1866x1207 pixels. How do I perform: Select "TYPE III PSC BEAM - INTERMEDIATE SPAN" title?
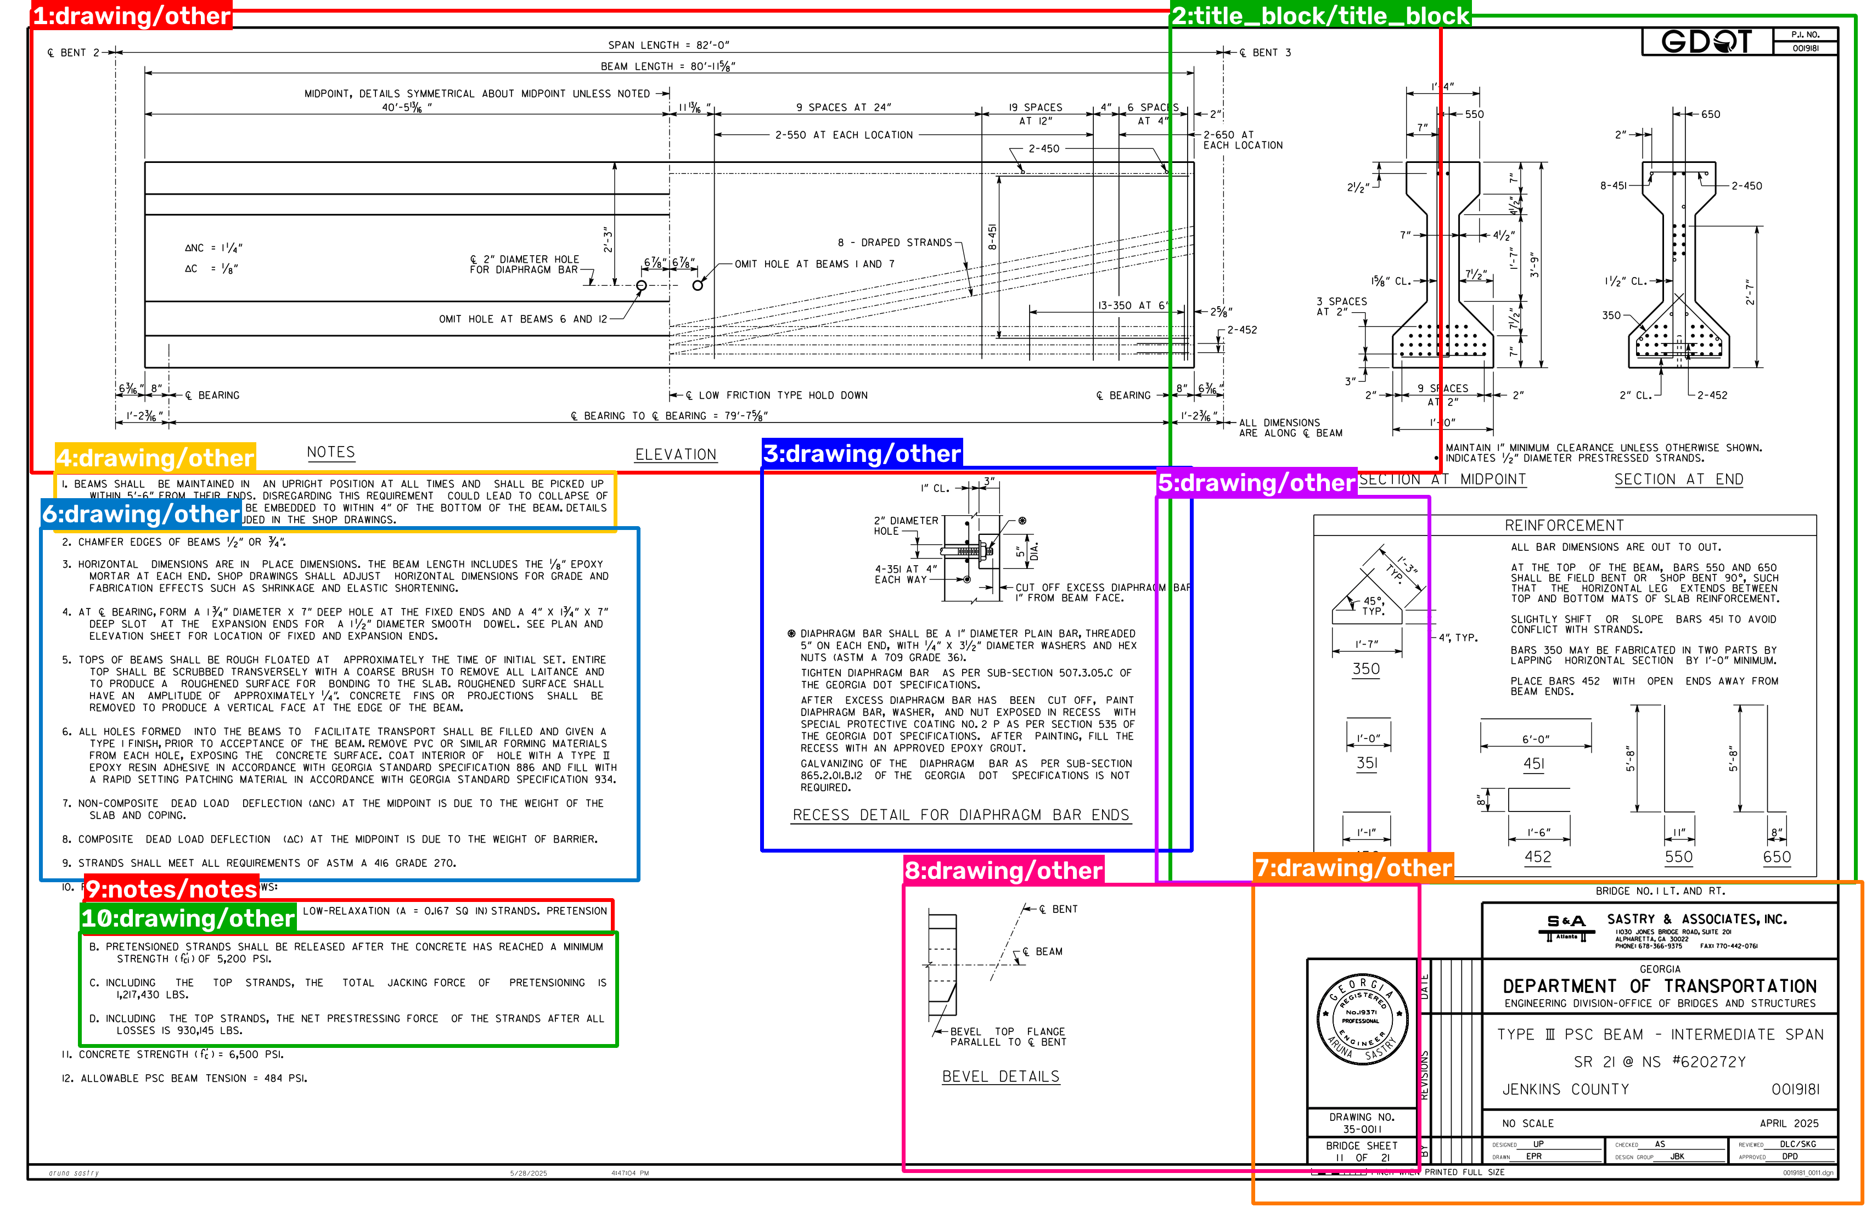coord(1660,1035)
